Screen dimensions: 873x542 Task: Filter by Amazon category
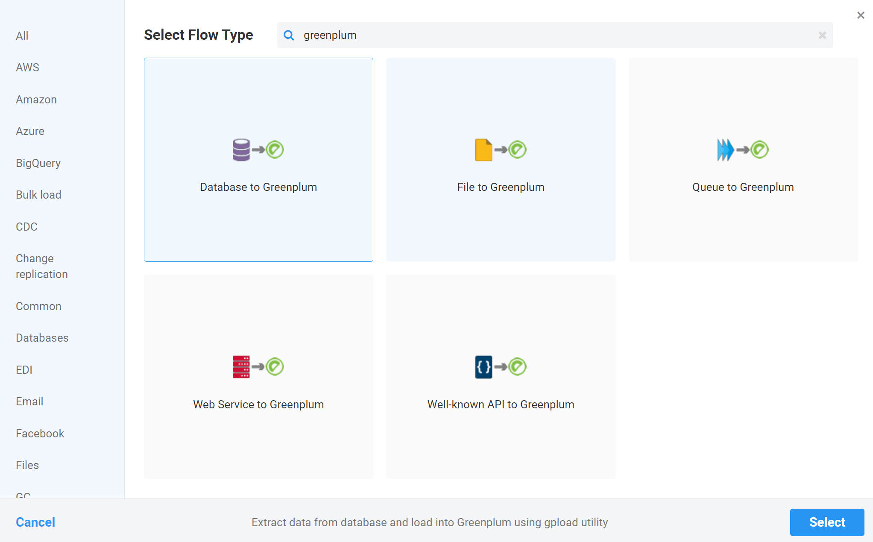click(x=36, y=100)
